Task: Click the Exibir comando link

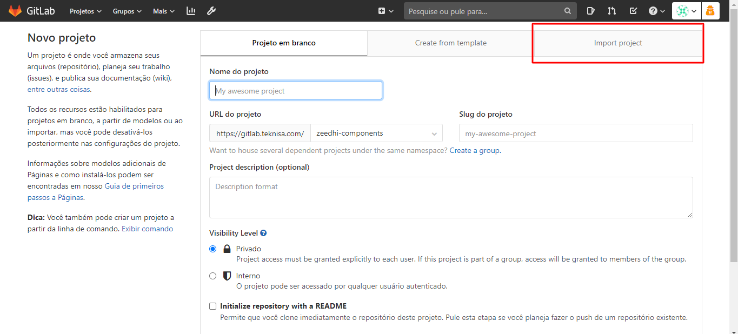Action: coord(147,229)
